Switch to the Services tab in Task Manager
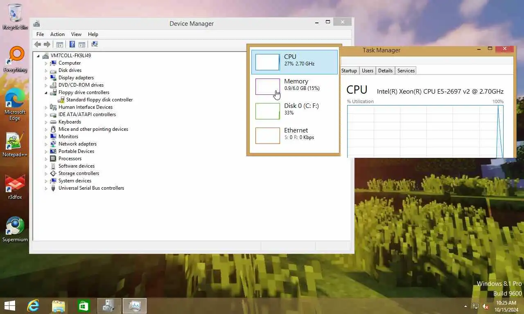The image size is (524, 314). click(x=406, y=71)
